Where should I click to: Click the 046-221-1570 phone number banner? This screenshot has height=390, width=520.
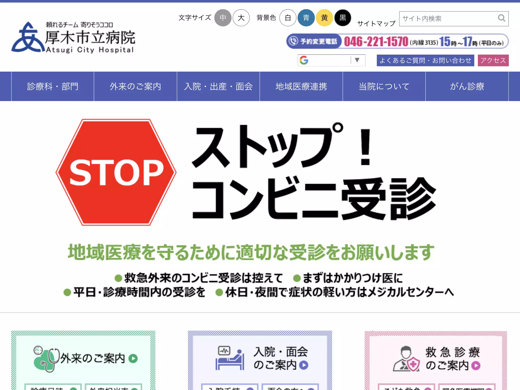point(397,41)
